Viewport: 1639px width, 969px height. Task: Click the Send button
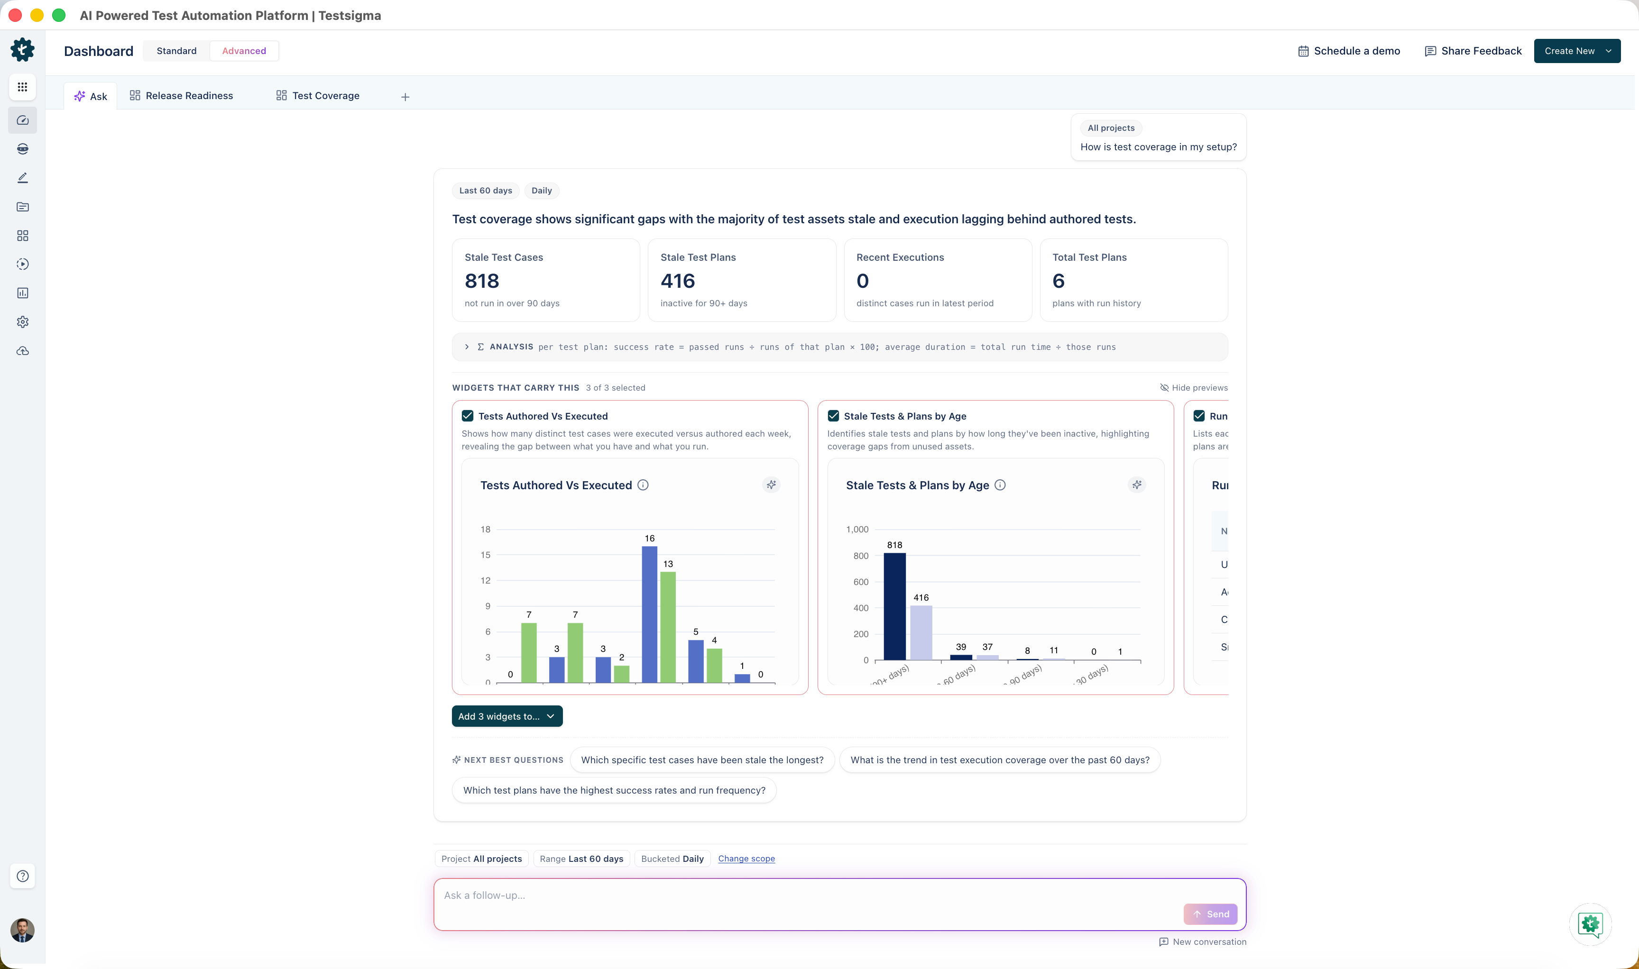1210,914
